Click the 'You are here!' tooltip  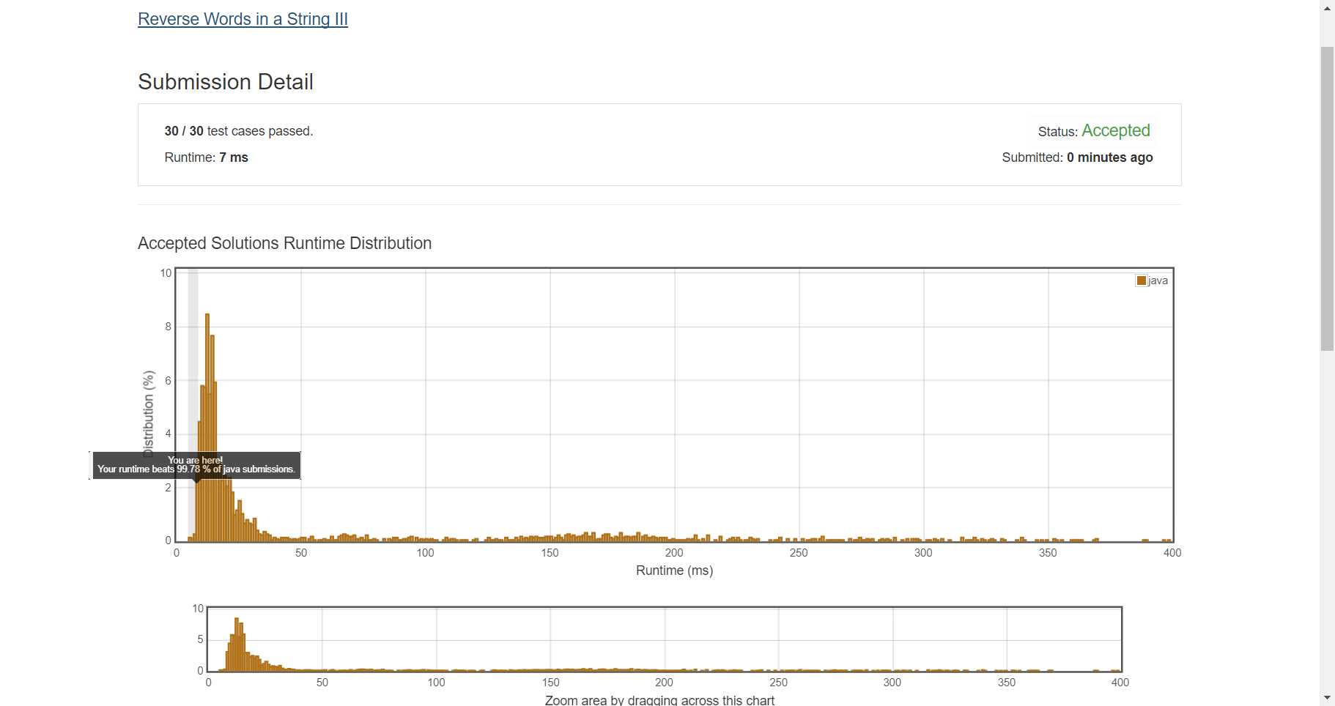click(x=196, y=465)
